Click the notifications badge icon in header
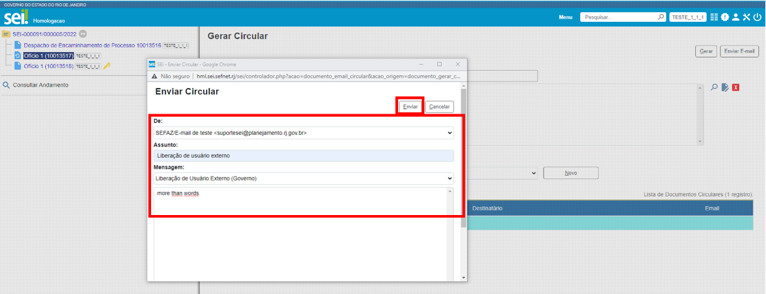766x294 pixels. click(x=725, y=17)
